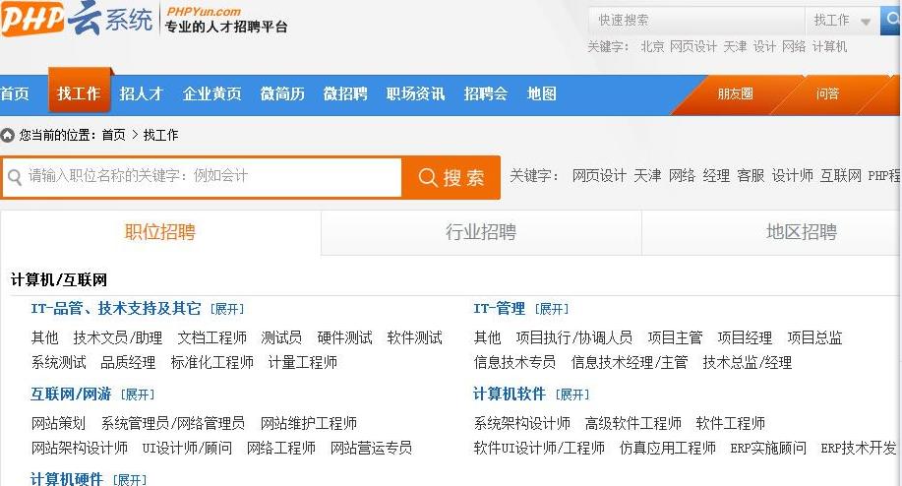The height and width of the screenshot is (486, 902).
Task: Go to the 招聘会 page
Action: tap(485, 94)
